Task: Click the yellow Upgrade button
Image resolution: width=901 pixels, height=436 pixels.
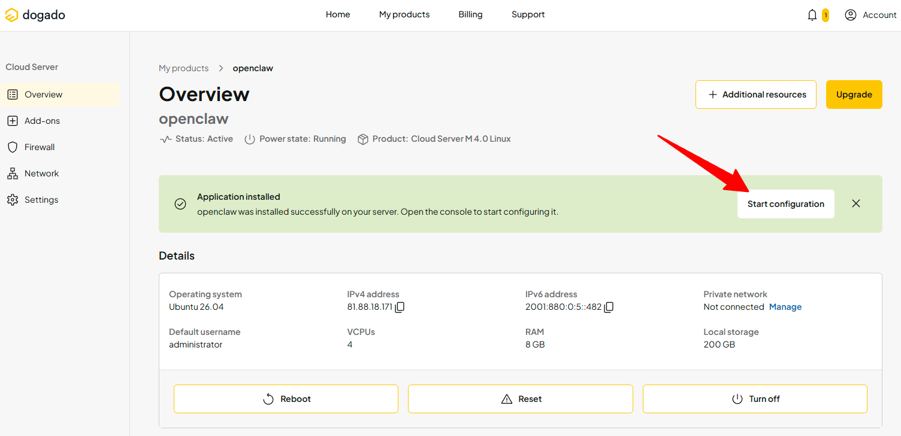Action: click(854, 94)
